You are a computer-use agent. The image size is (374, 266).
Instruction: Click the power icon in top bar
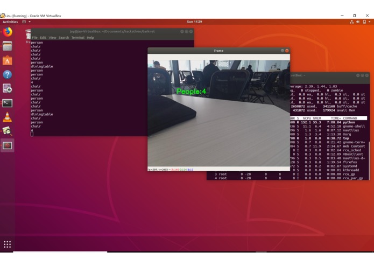click(364, 22)
